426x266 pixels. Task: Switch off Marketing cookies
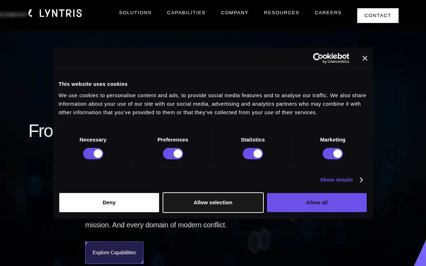[333, 154]
